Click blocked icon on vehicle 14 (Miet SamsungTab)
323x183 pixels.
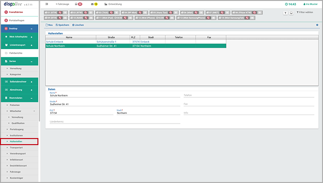pyautogui.click(x=247, y=18)
